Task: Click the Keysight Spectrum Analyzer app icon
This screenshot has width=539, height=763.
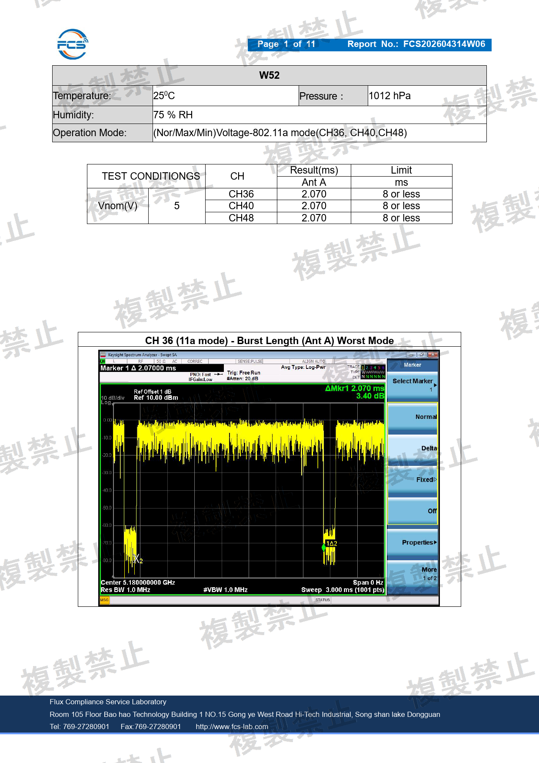Action: 103,355
